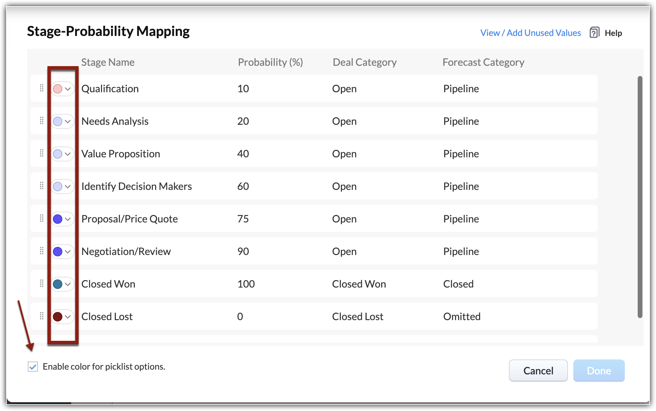Click the Identify Decision Makers stage name

[136, 187]
